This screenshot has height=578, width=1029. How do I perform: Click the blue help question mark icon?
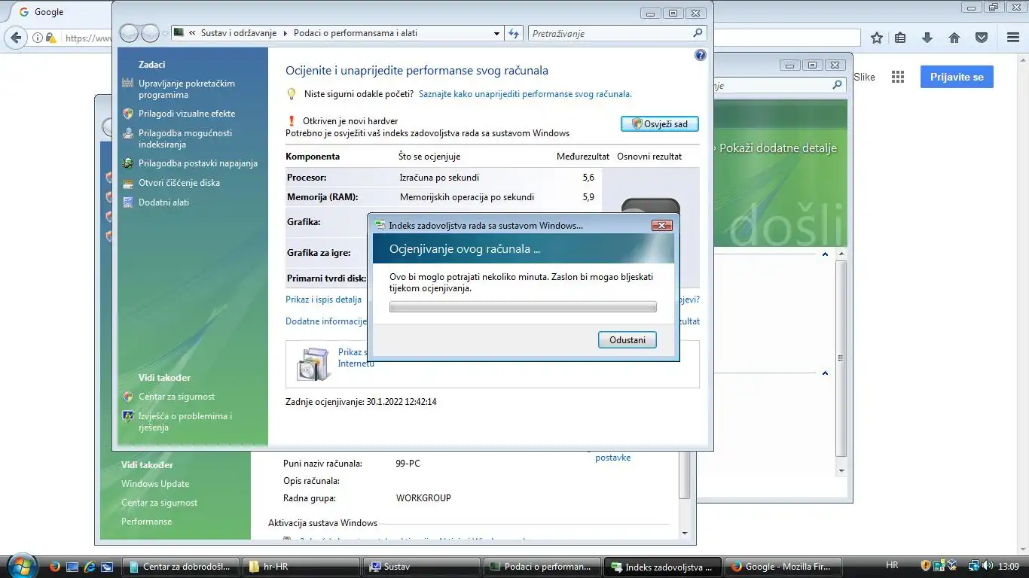[x=700, y=56]
